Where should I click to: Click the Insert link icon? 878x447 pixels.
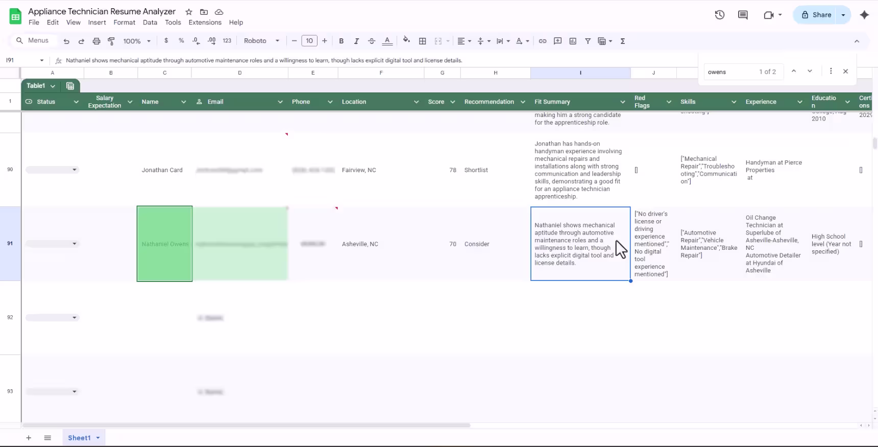click(x=542, y=41)
